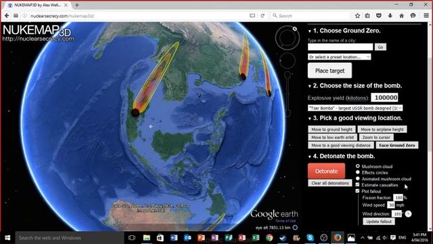Click the Wind speed input field
433x244 pixels.
point(391,205)
